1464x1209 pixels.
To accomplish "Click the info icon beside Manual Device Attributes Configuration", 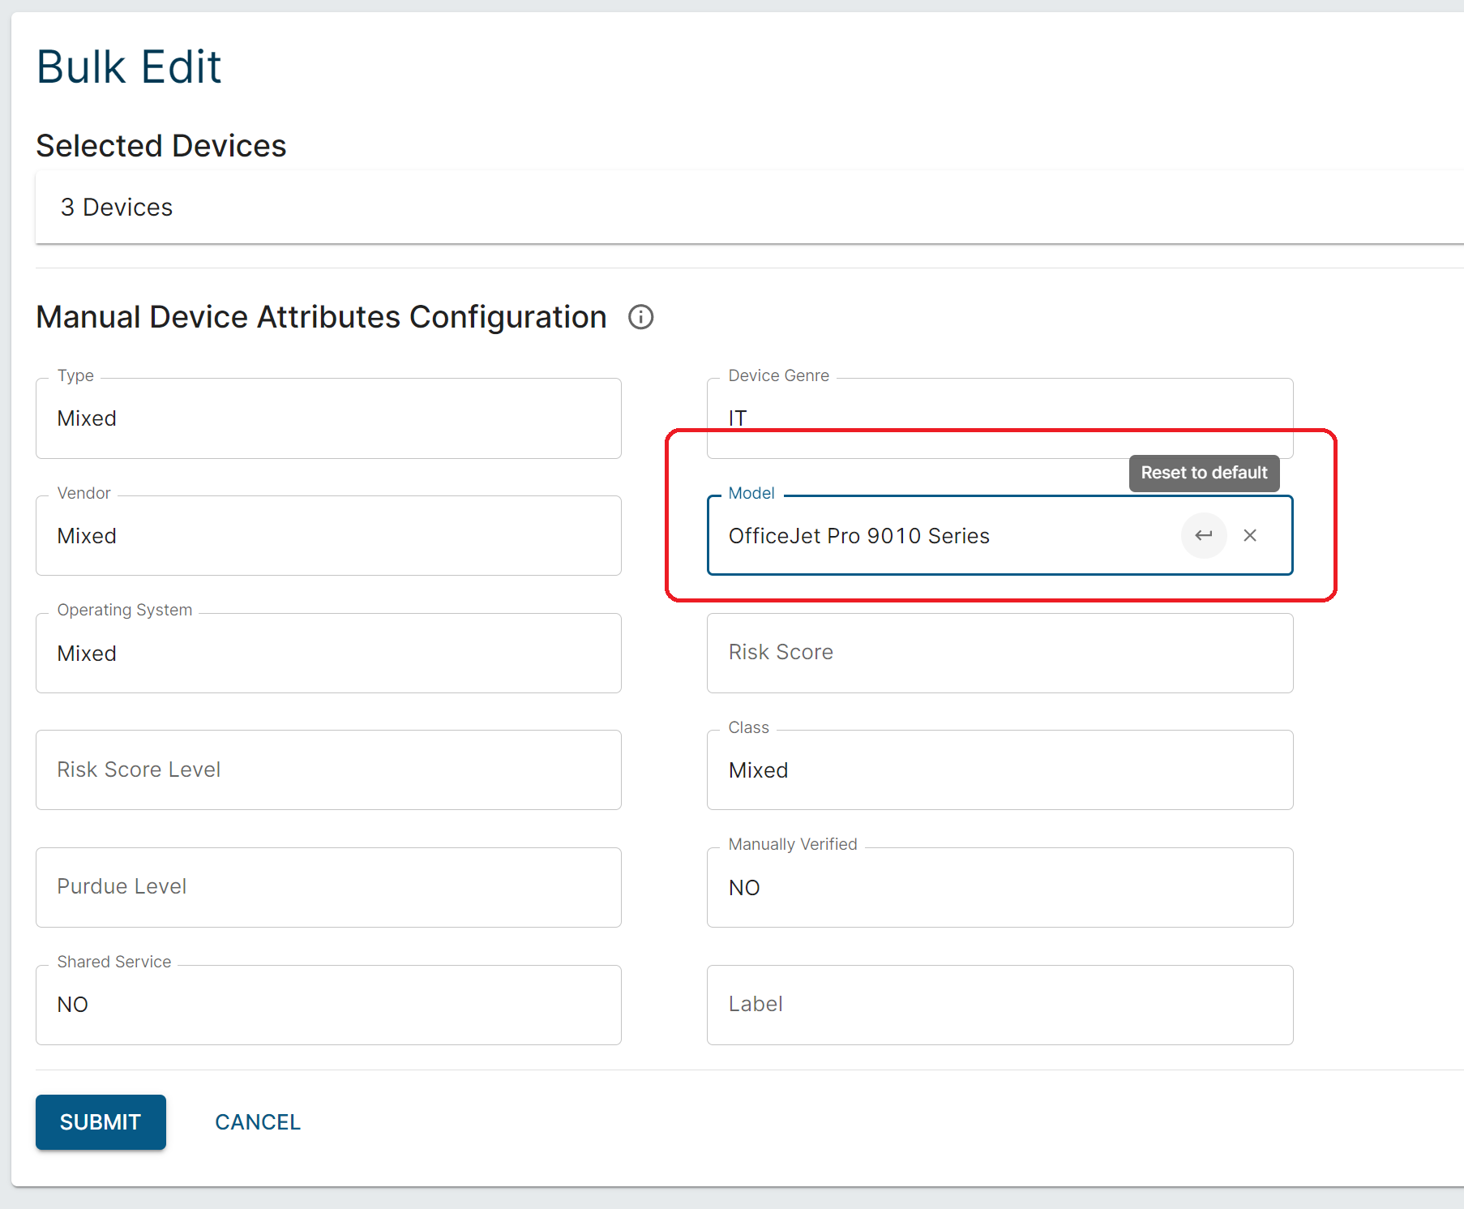I will tap(640, 317).
